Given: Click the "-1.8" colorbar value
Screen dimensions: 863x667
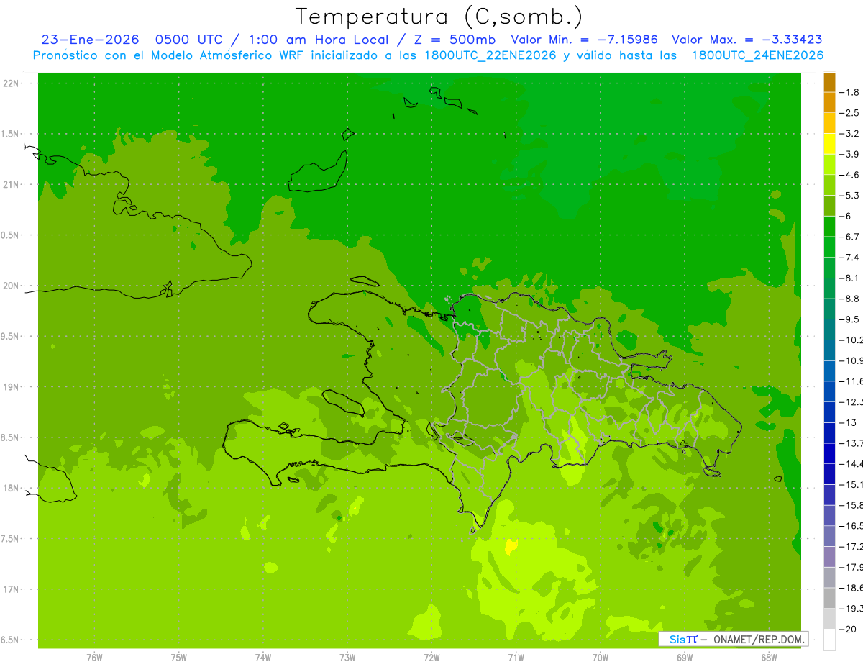Looking at the screenshot, I should point(849,92).
